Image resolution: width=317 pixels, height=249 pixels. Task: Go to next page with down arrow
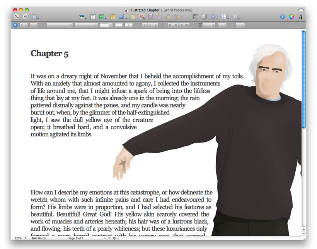click(109, 238)
